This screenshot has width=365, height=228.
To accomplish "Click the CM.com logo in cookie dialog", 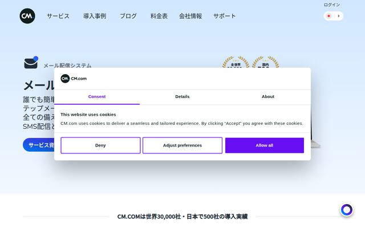I will click(74, 79).
